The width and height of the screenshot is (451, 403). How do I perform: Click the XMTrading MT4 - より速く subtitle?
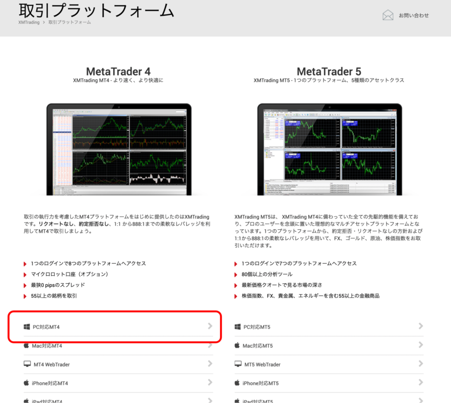coord(118,80)
